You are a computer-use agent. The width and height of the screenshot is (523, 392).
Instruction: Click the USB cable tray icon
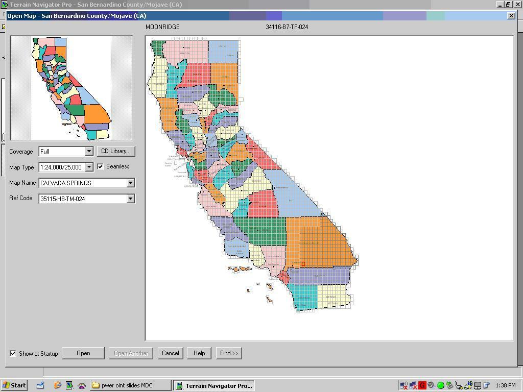[x=459, y=386]
